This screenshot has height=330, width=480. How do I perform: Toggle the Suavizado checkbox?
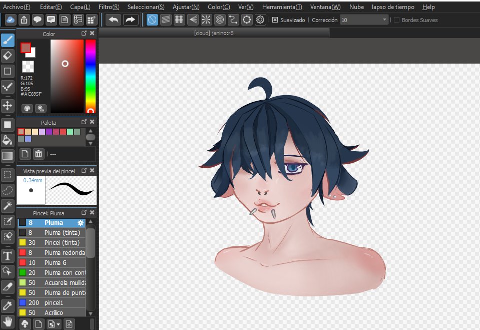(275, 20)
